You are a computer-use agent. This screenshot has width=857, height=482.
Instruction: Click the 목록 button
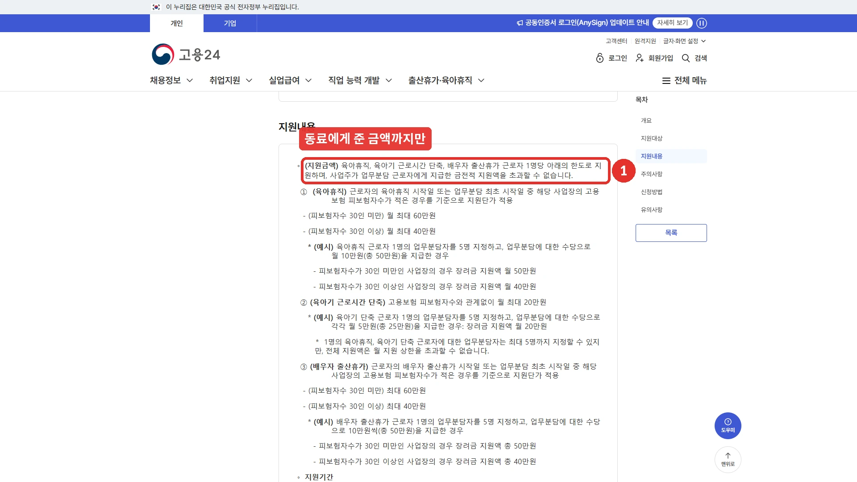point(671,233)
